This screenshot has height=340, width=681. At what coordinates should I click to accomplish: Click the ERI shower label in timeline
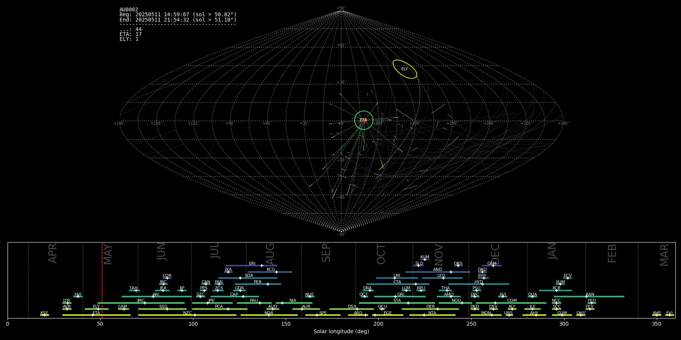[252, 264]
